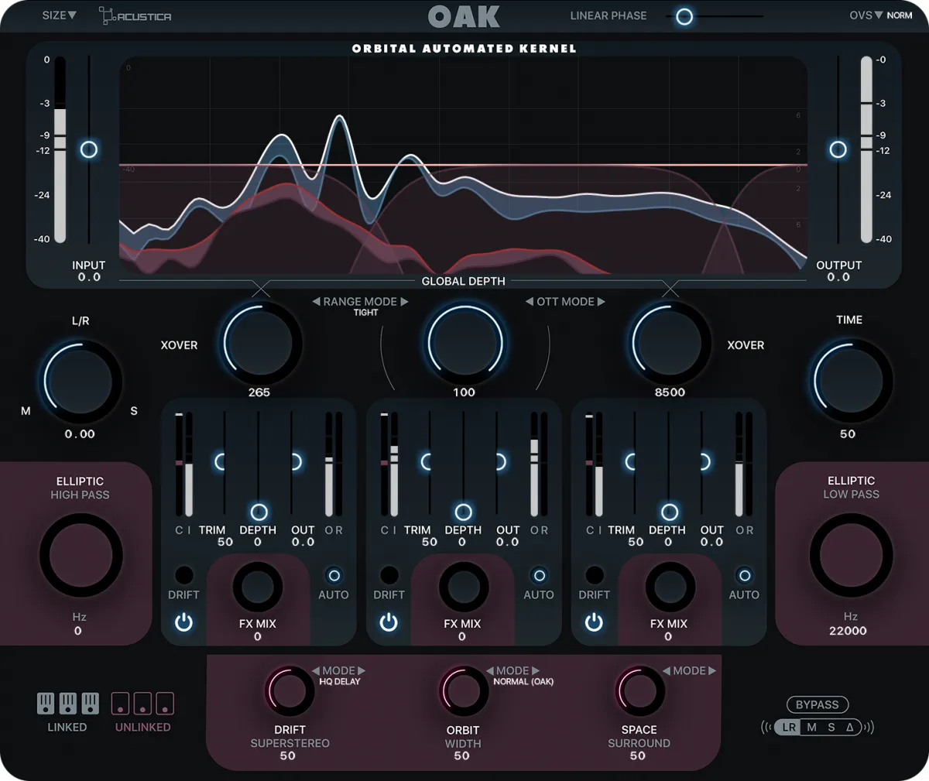
Task: Click the low crossover marker above 265 knob
Action: [261, 289]
